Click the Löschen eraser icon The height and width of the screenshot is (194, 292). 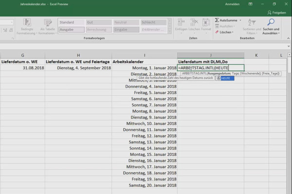point(217,32)
